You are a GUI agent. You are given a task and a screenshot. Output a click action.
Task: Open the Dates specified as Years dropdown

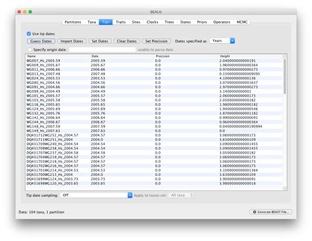[x=222, y=41]
